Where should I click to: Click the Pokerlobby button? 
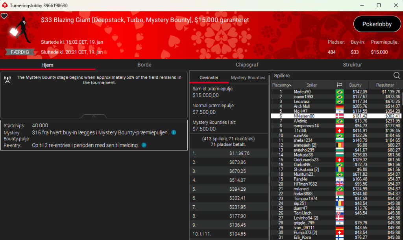pyautogui.click(x=377, y=24)
